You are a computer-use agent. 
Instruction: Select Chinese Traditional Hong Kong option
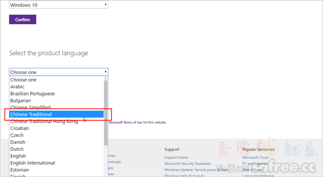pos(57,121)
